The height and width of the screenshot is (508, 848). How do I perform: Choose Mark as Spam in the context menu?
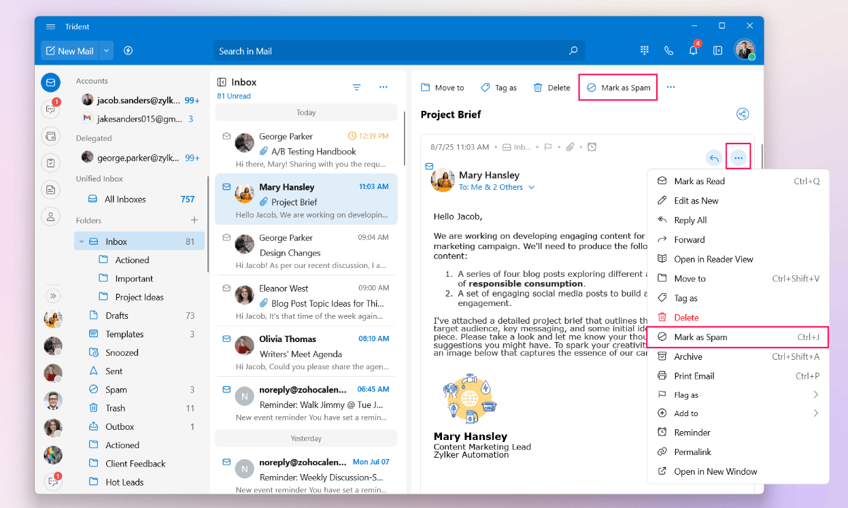pos(739,337)
